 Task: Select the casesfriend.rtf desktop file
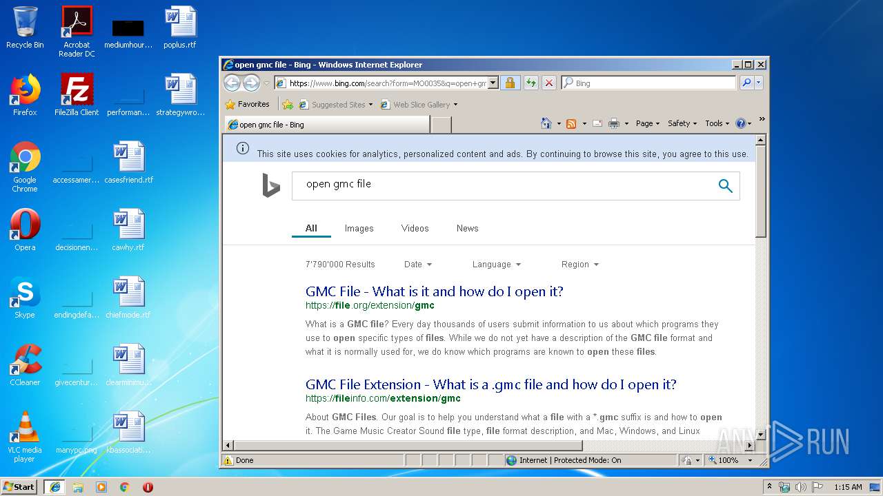(x=129, y=163)
